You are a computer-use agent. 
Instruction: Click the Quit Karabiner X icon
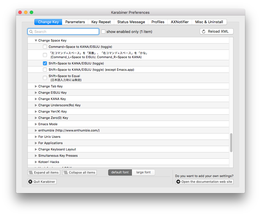click(30, 182)
